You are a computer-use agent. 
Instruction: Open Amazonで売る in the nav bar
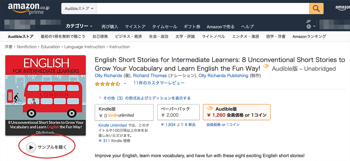coord(220,26)
